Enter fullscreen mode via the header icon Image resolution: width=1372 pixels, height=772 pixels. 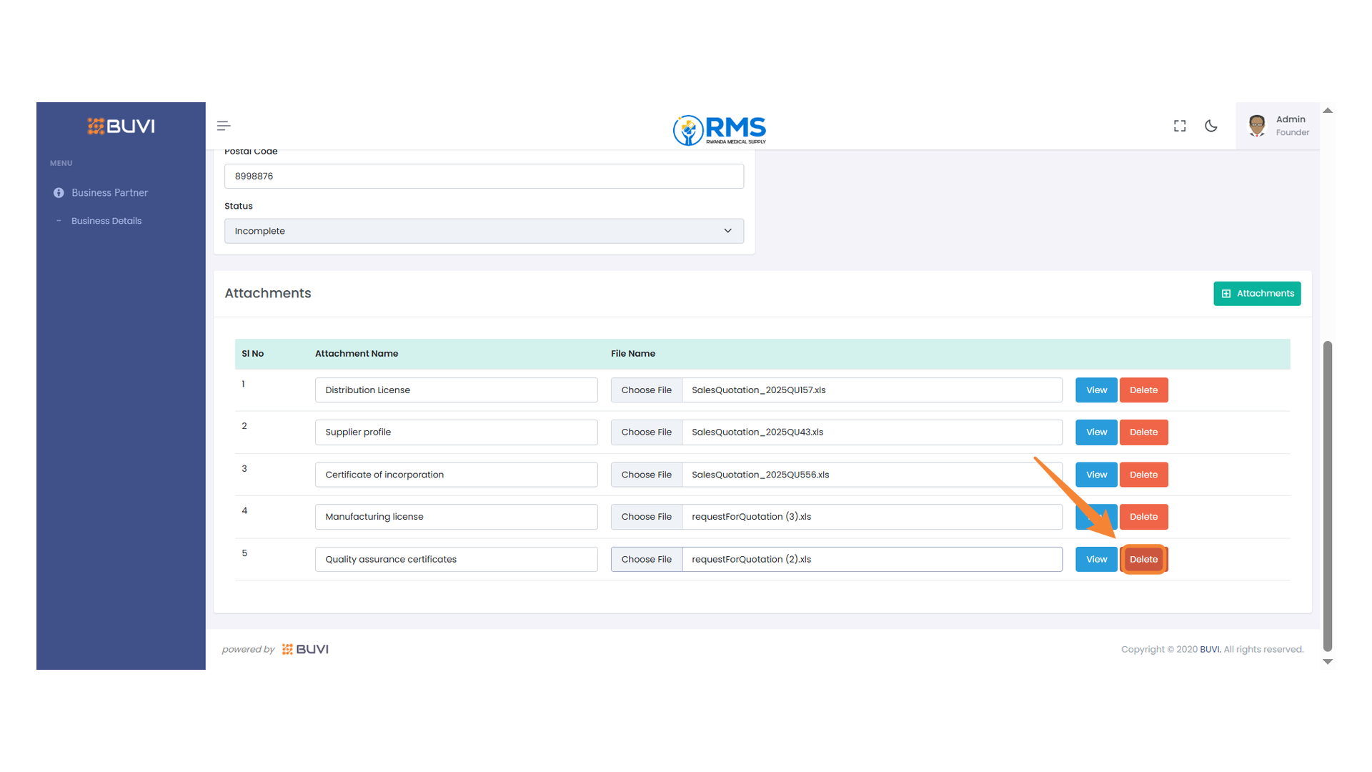(1180, 126)
